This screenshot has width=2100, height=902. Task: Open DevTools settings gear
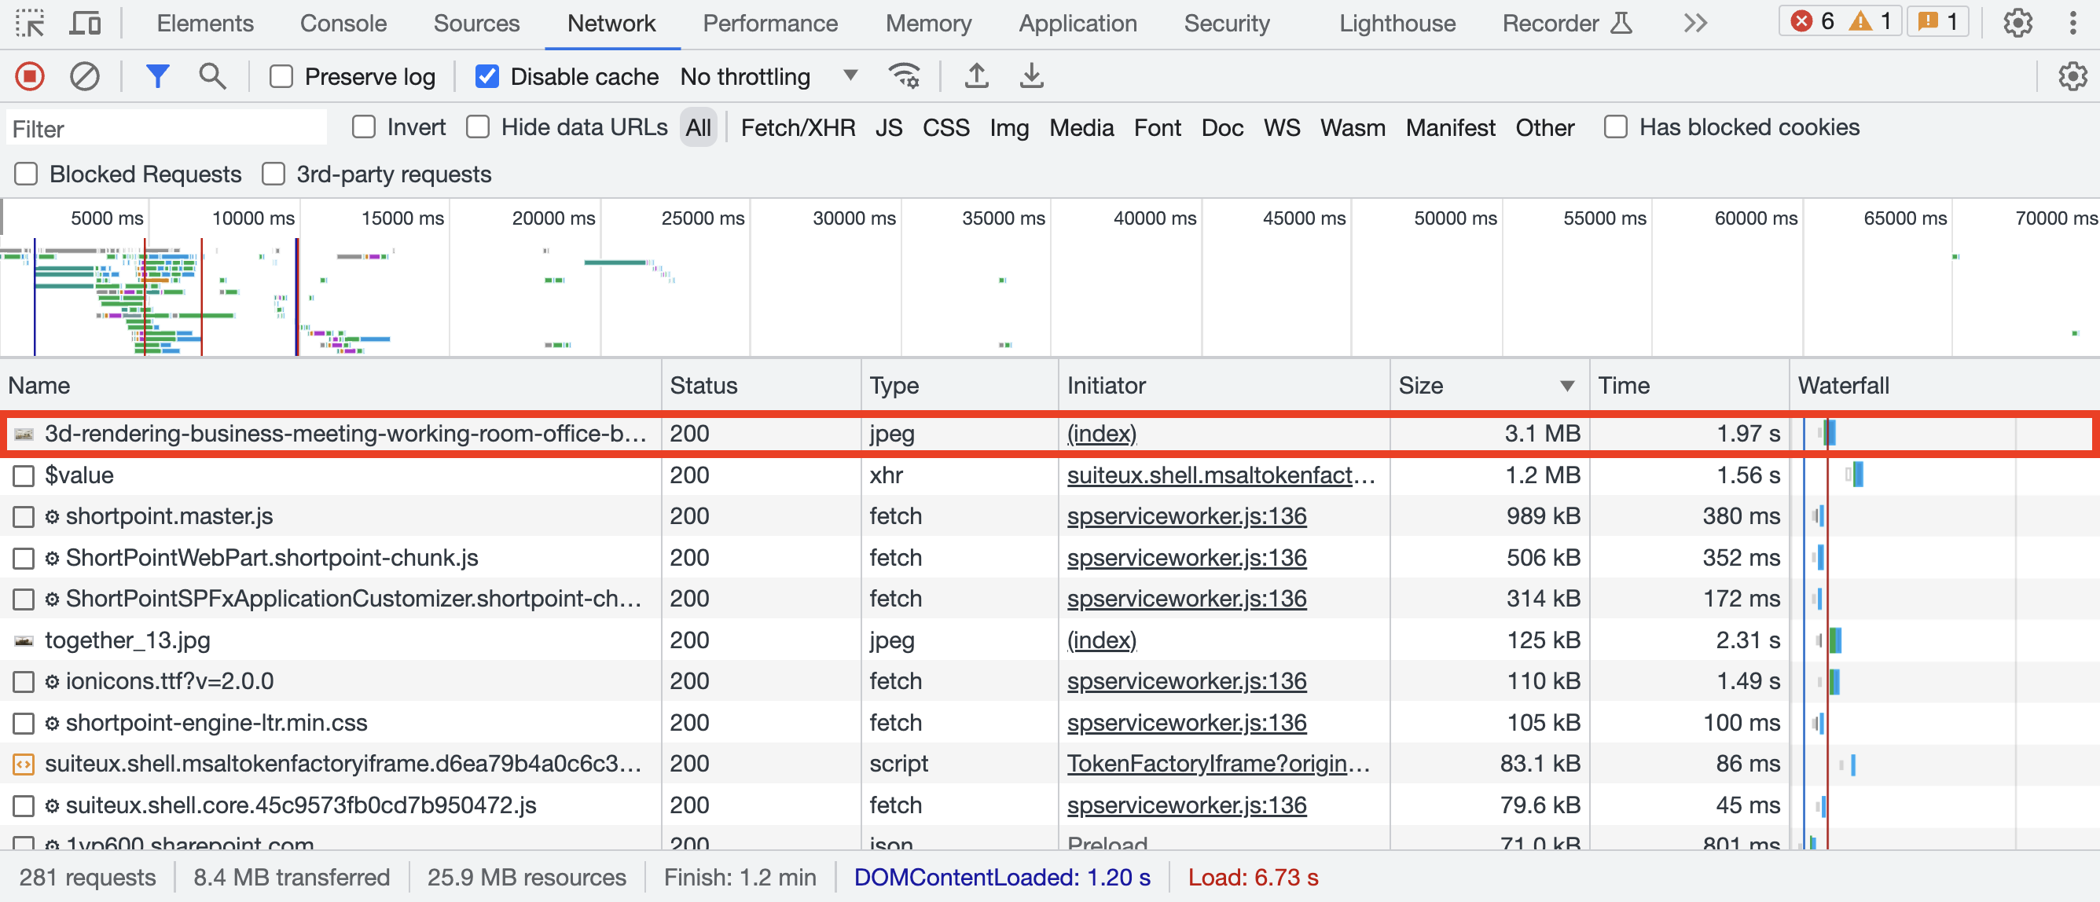[x=2017, y=23]
